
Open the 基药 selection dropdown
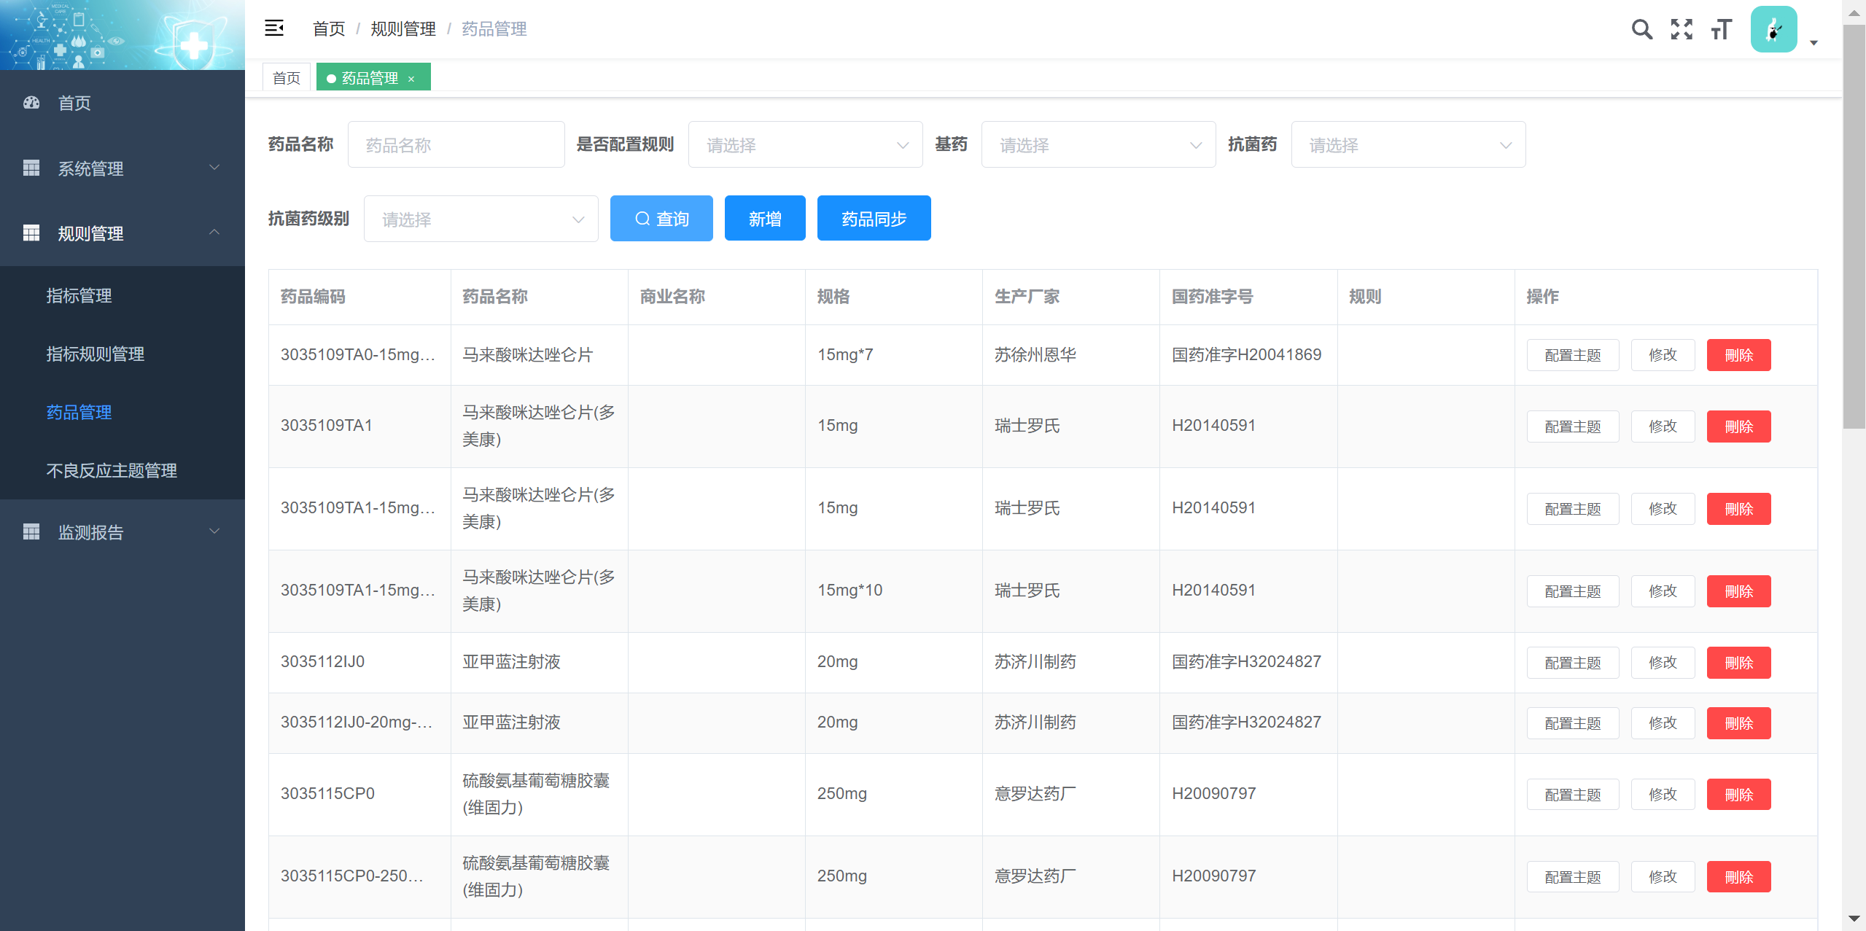point(1097,144)
